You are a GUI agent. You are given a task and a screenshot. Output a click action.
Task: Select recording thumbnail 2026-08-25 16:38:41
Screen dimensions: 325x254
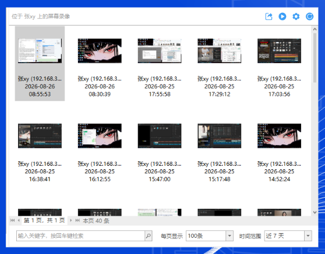[40, 136]
